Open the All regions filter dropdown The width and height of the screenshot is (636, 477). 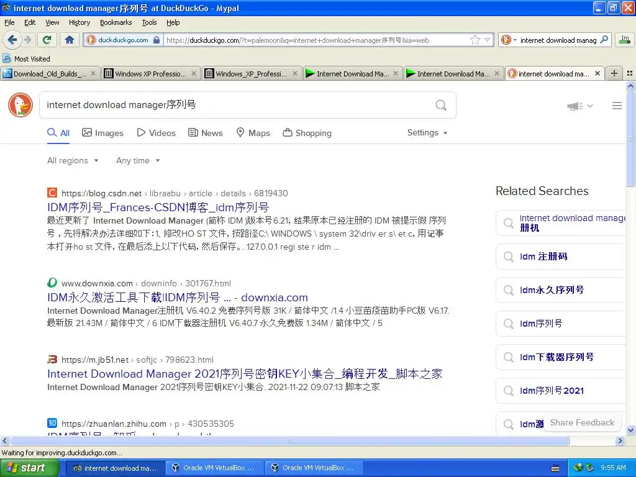[73, 161]
